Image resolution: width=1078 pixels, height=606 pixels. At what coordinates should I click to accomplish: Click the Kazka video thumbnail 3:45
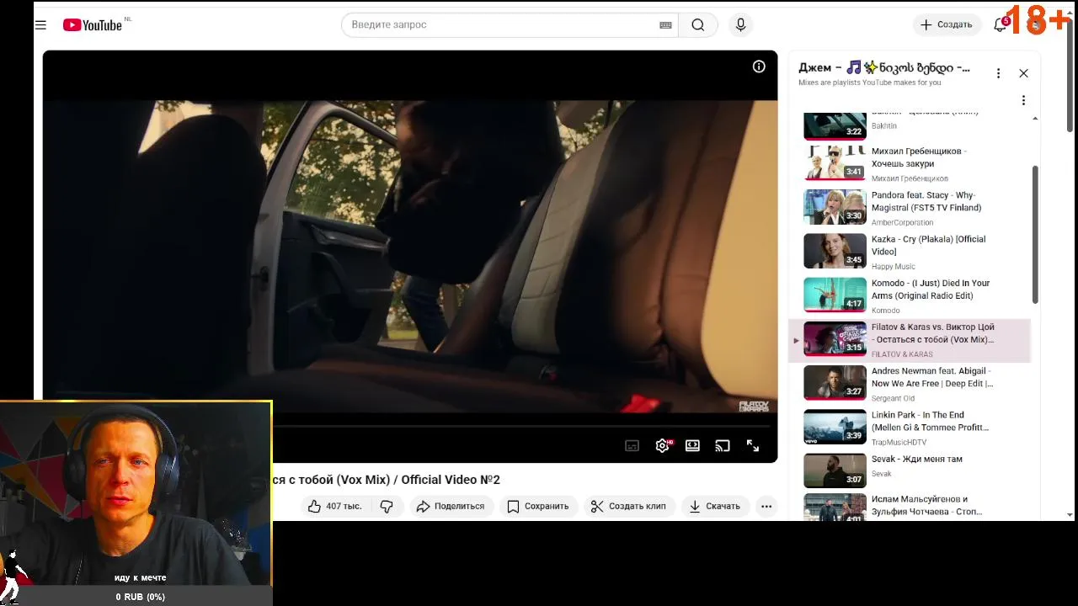click(835, 251)
